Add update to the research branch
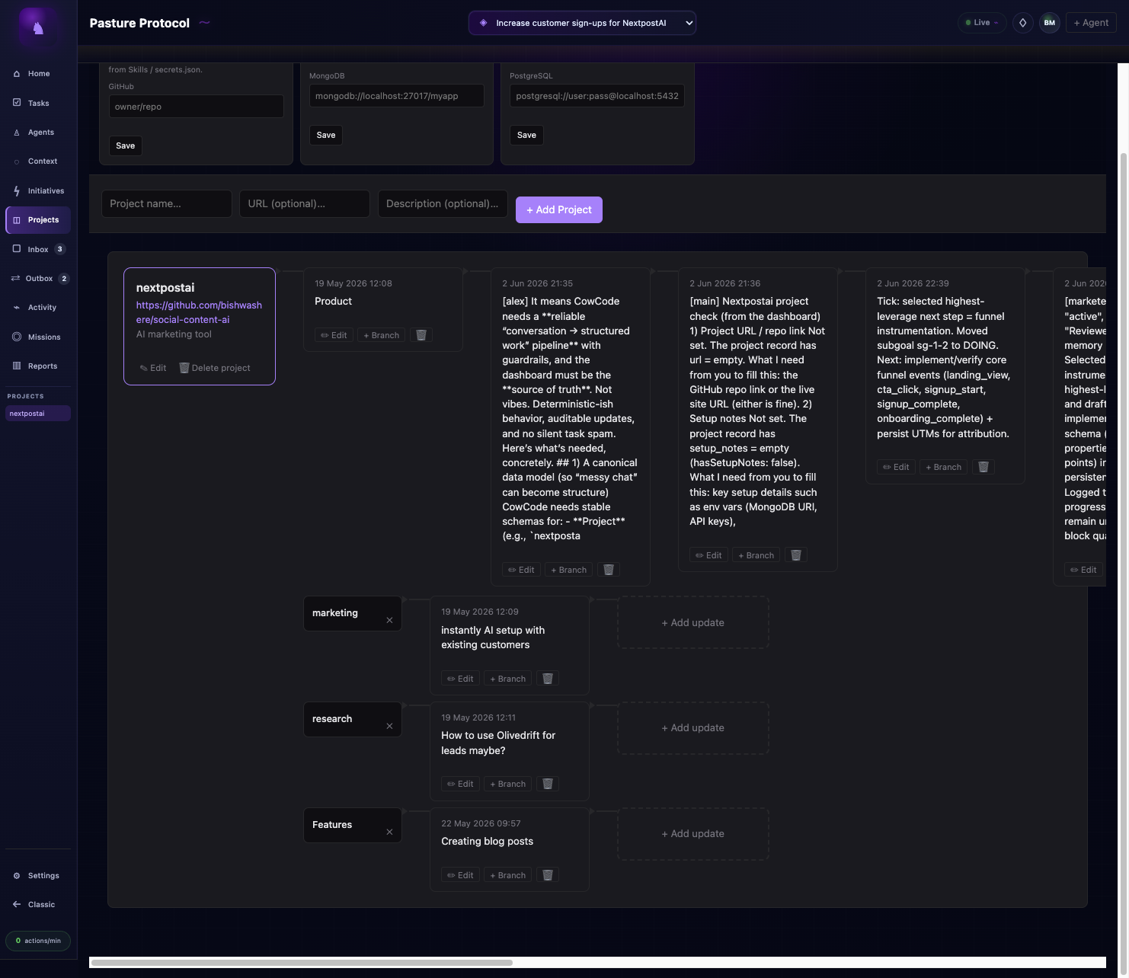1129x978 pixels. pos(693,728)
